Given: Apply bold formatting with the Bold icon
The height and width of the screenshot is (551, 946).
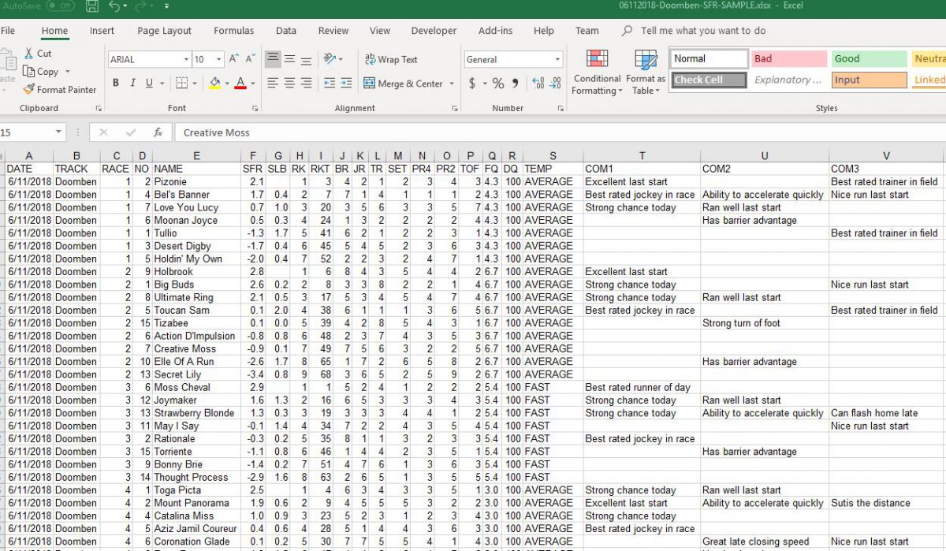Looking at the screenshot, I should click(116, 82).
